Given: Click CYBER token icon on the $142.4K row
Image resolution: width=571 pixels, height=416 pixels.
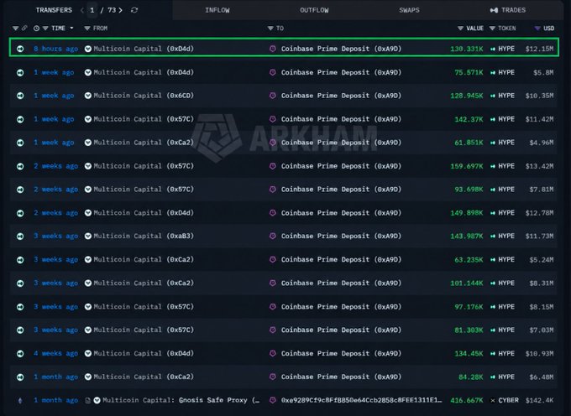Looking at the screenshot, I should (493, 400).
